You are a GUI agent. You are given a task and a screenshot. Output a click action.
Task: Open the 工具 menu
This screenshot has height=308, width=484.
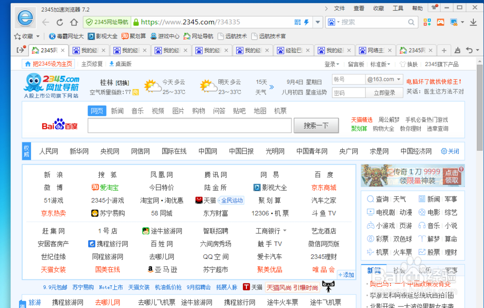tap(398, 8)
